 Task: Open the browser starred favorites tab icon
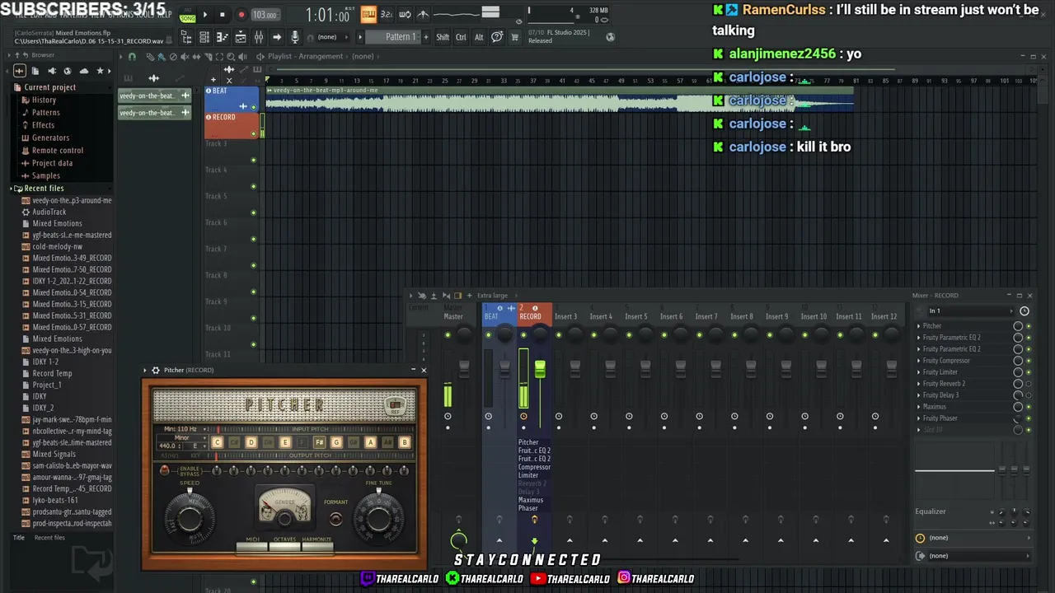pos(101,71)
